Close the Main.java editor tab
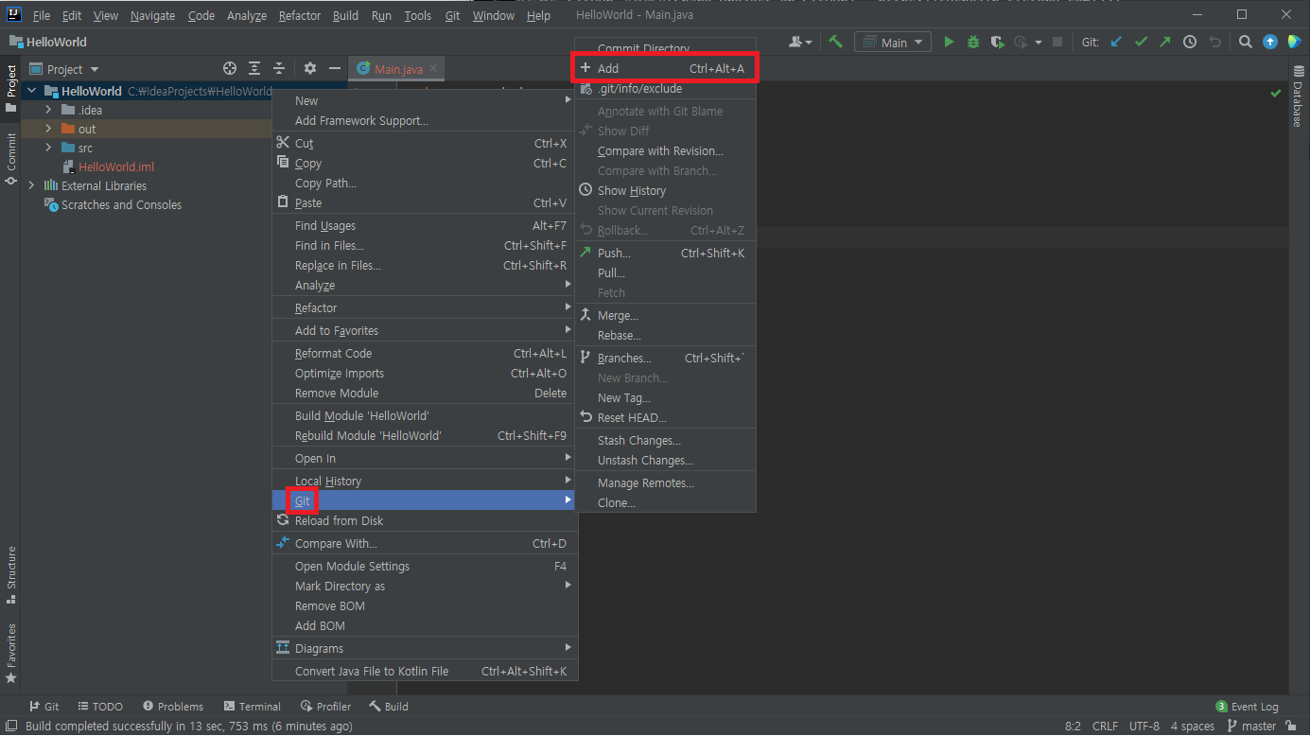 [x=433, y=69]
